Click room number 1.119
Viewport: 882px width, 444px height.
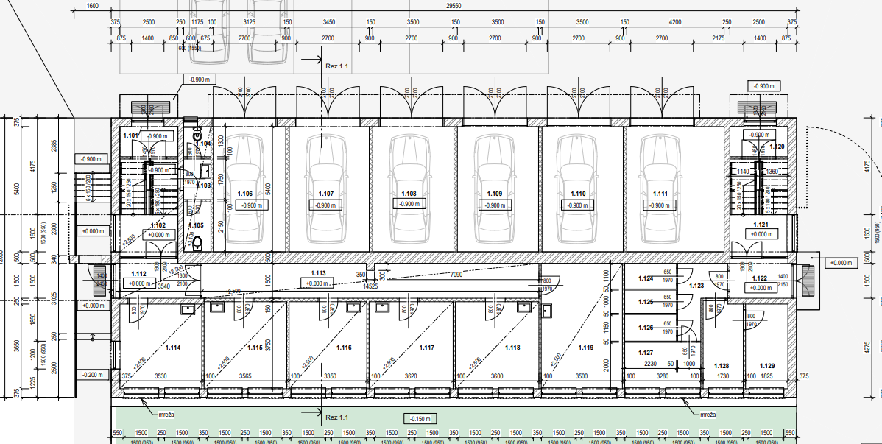click(x=585, y=348)
